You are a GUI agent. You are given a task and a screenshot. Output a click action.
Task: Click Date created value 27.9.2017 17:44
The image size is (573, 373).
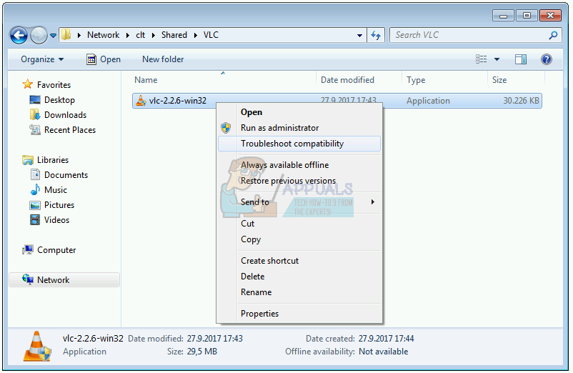386,339
